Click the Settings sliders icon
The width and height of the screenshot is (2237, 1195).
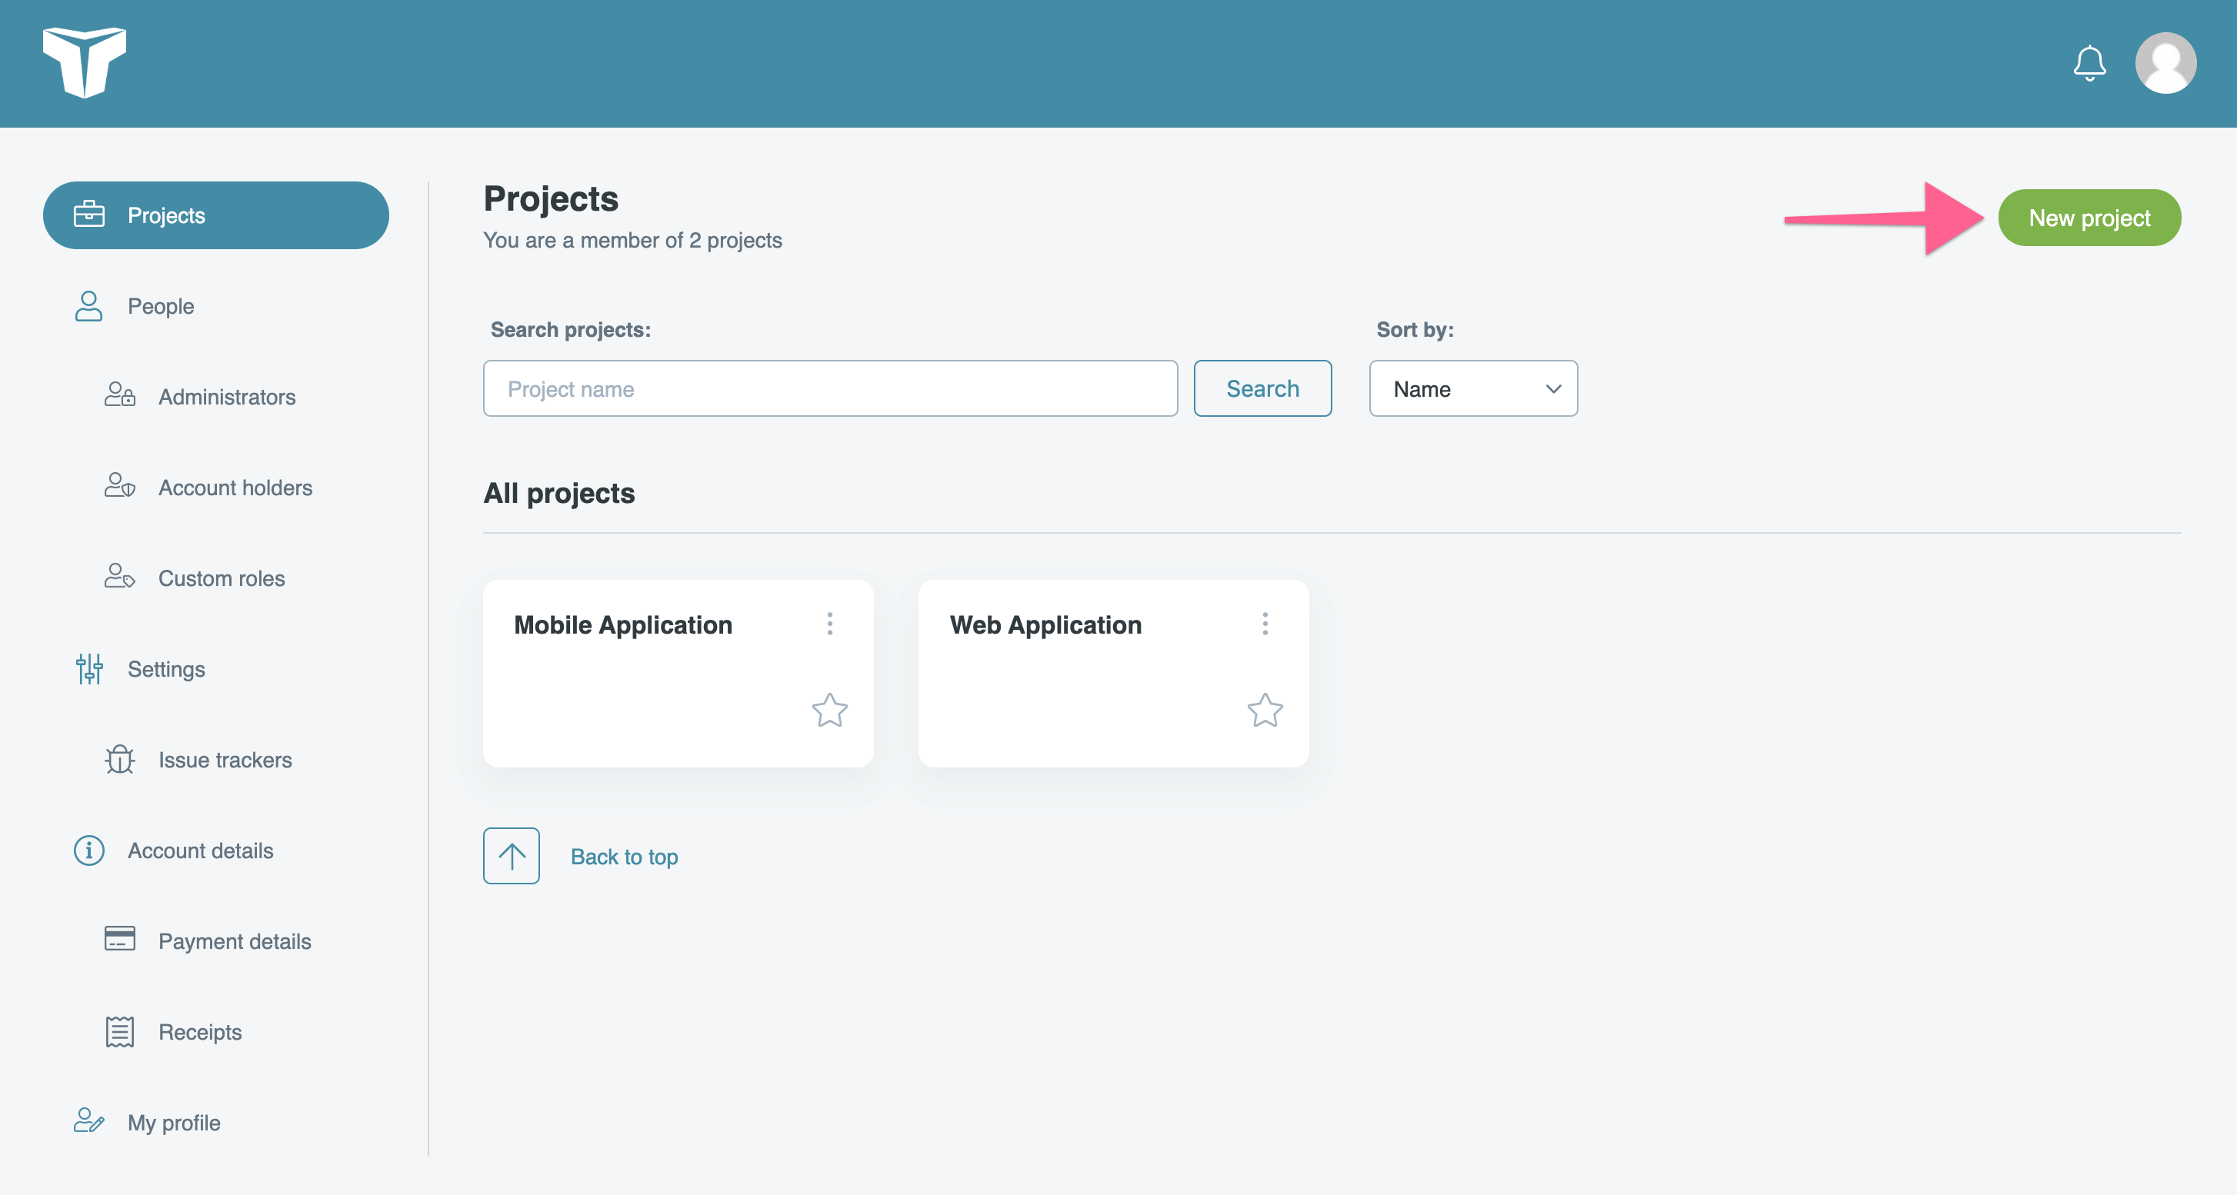coord(88,669)
